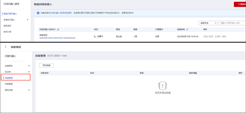Click the 问答机器人 sidebar heading
This screenshot has height=113, width=246.
point(10,56)
